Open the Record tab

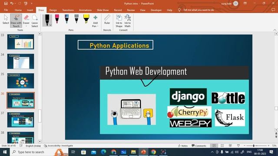coord(118,10)
